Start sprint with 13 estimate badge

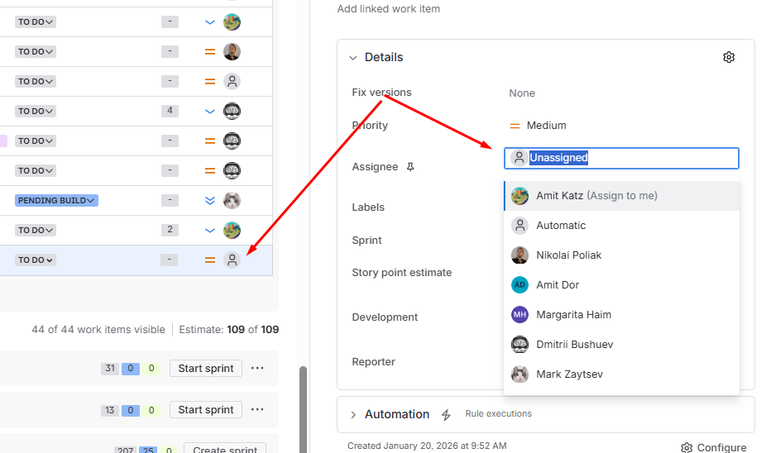click(206, 410)
